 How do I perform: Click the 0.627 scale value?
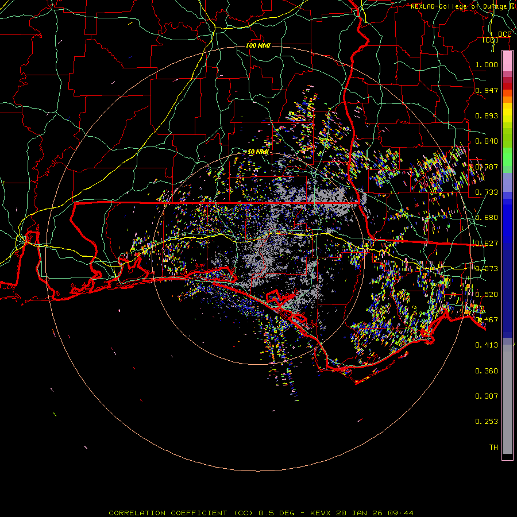point(487,244)
